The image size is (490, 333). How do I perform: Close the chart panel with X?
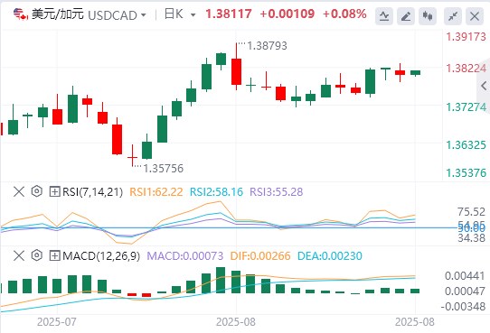tap(475, 16)
